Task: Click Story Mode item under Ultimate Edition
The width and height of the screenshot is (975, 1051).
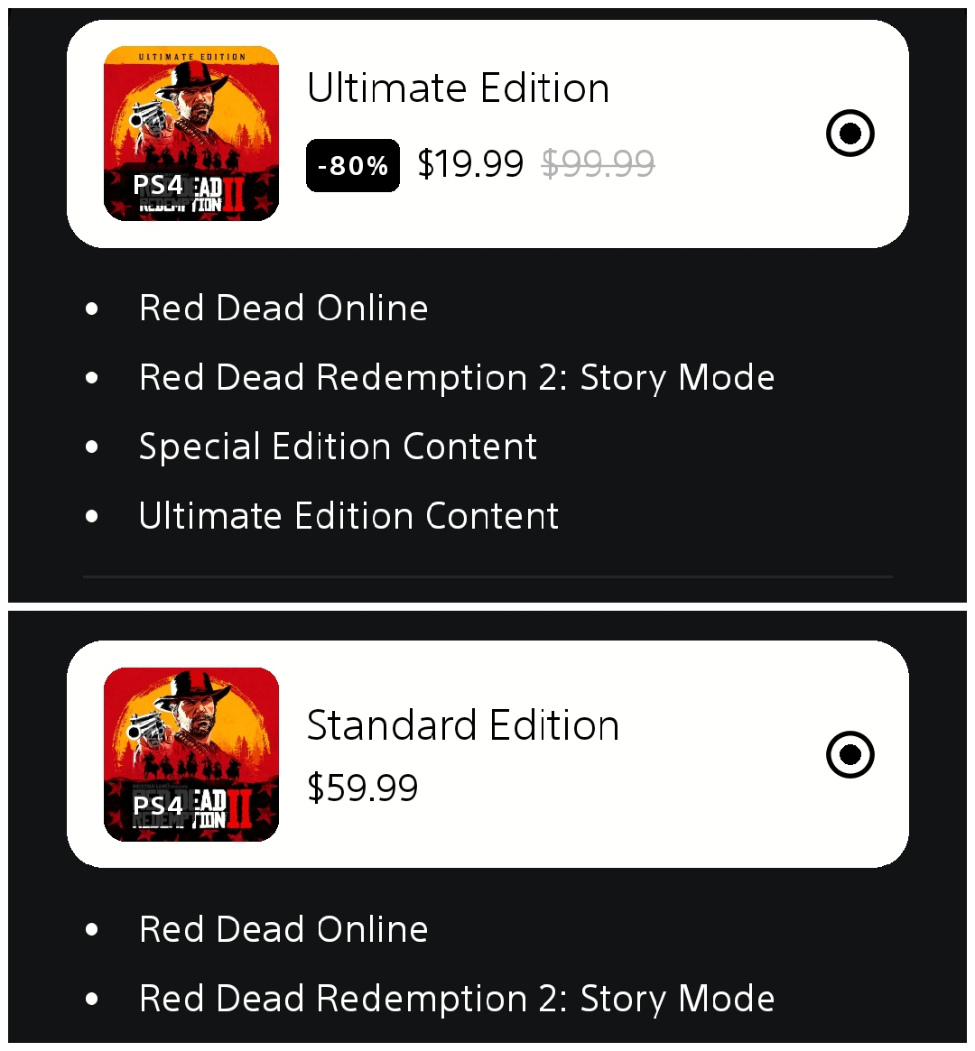Action: point(457,377)
